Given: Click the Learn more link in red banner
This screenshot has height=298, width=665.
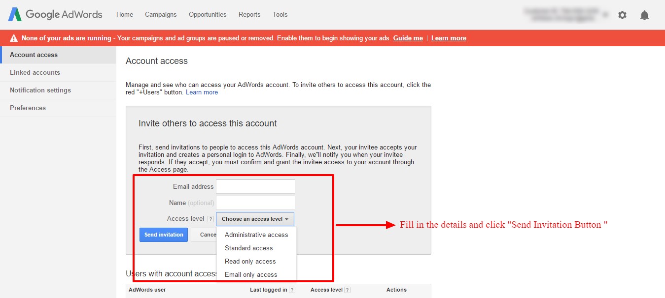Looking at the screenshot, I should (449, 38).
